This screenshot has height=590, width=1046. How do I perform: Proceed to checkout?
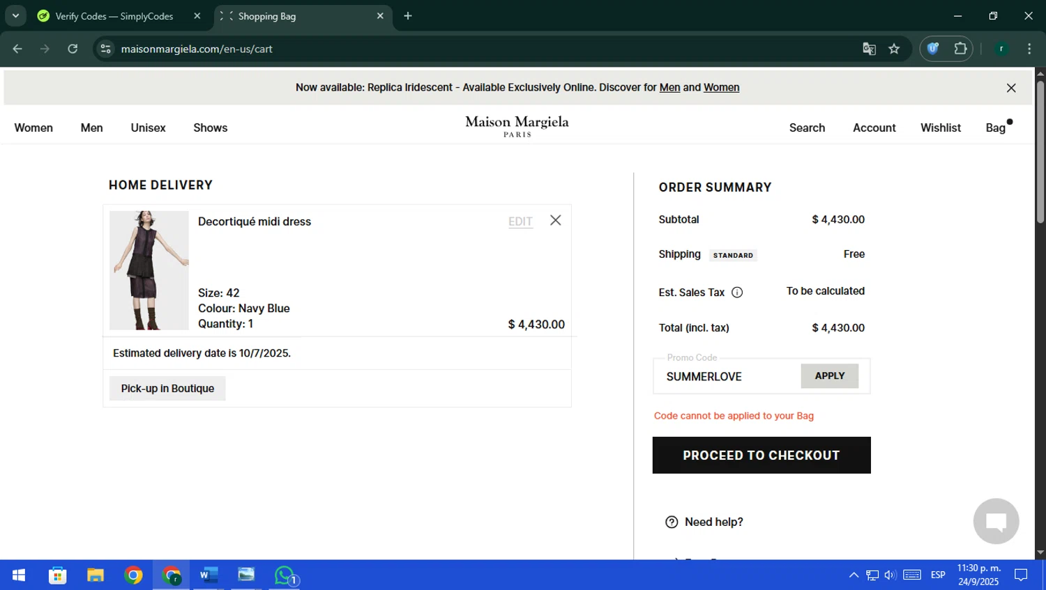click(761, 456)
